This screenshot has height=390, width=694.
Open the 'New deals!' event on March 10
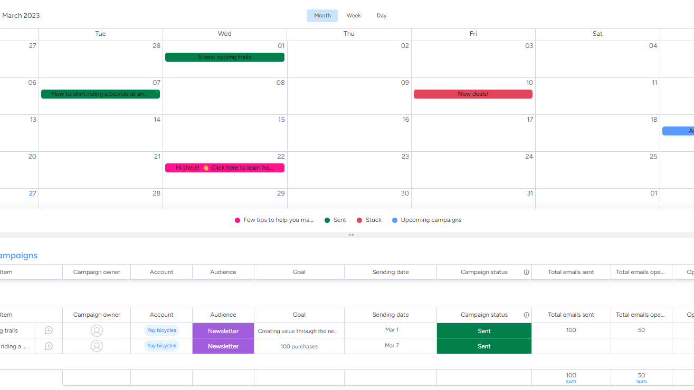coord(473,94)
